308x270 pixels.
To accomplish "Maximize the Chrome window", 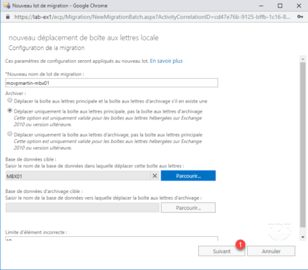I will pyautogui.click(x=280, y=6).
